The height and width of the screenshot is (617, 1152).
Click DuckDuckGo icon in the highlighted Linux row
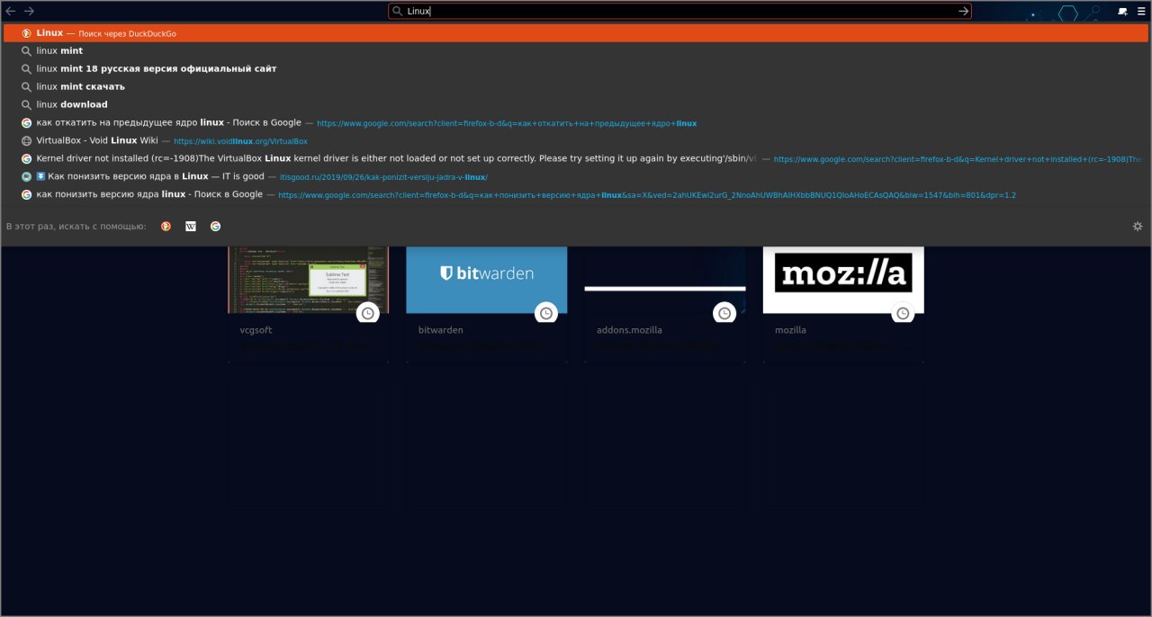(x=27, y=33)
